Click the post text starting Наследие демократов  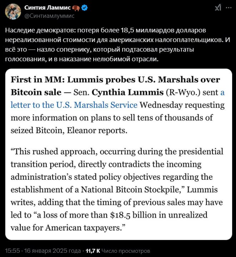click(117, 44)
